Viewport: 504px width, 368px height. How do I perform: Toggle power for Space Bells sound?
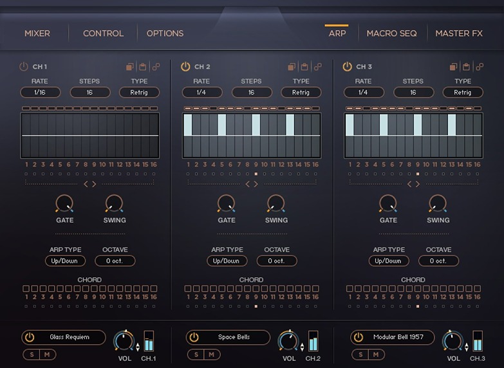pos(194,337)
